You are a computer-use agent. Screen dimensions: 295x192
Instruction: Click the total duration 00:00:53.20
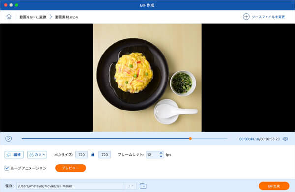click(x=270, y=139)
